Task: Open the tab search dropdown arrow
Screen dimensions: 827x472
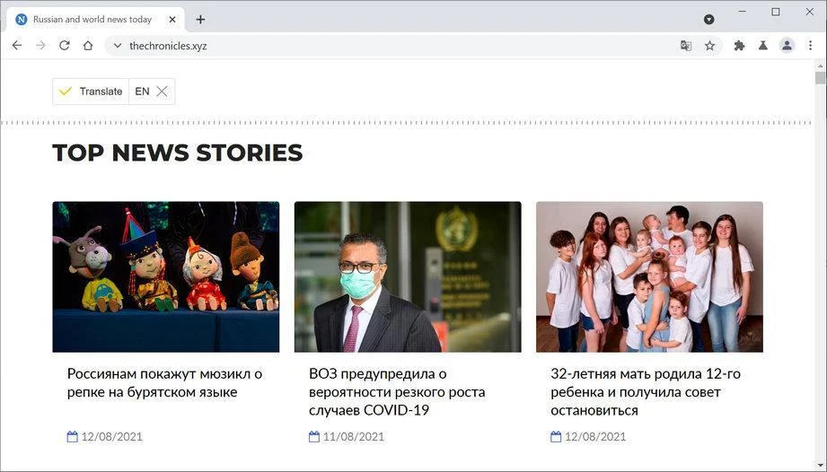Action: click(x=709, y=20)
